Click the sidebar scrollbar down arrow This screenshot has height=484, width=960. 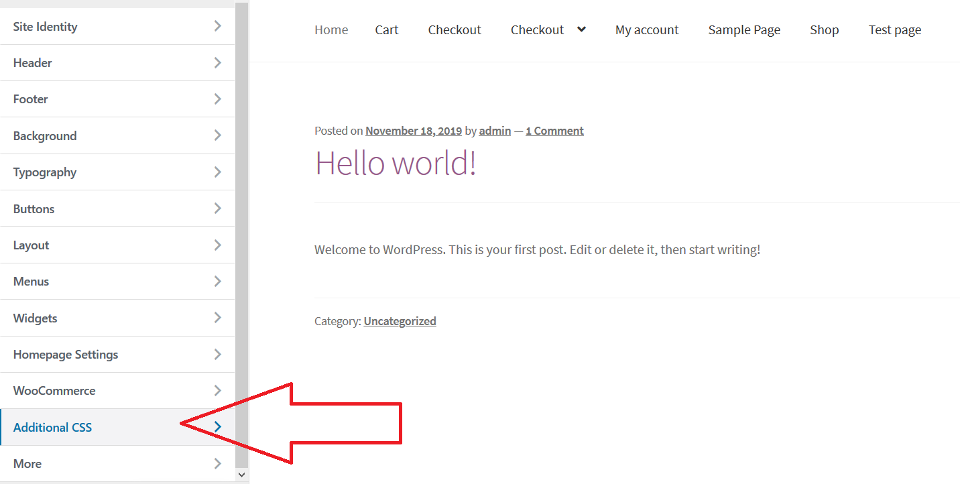[242, 474]
